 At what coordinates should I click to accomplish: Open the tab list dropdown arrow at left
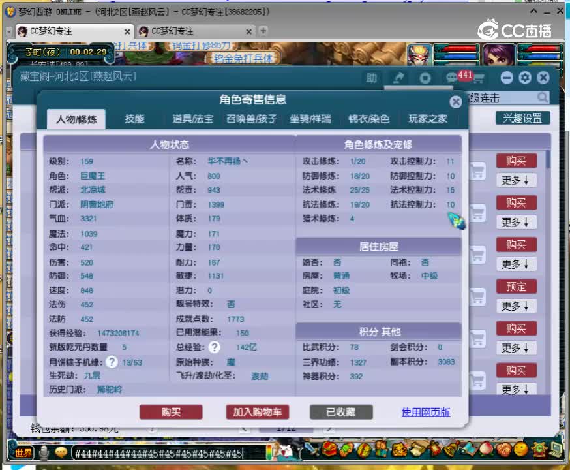click(9, 31)
